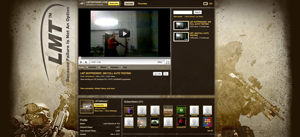Viewport: 300px width, 137px height.
Task: Flag this video
Action: coord(124,67)
